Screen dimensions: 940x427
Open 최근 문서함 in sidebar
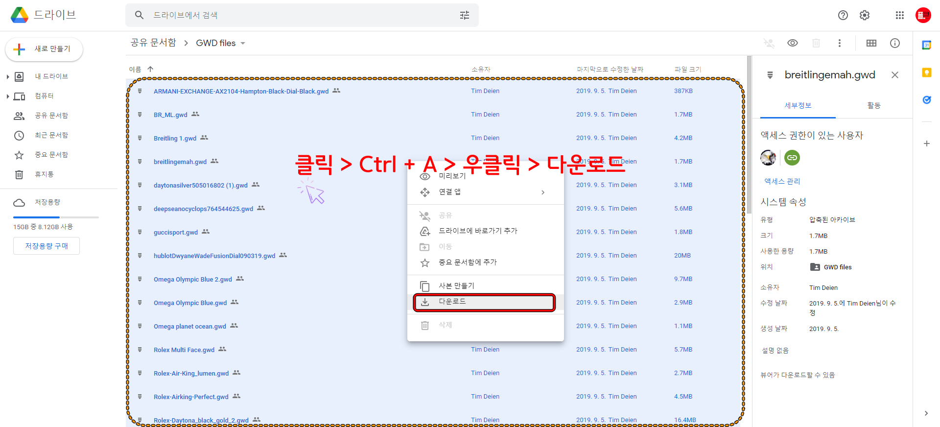click(51, 135)
